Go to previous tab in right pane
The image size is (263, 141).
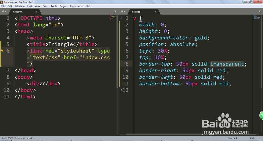[122, 11]
